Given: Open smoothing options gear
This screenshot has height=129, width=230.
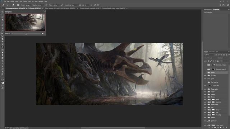Looking at the screenshot, I should pos(80,5).
